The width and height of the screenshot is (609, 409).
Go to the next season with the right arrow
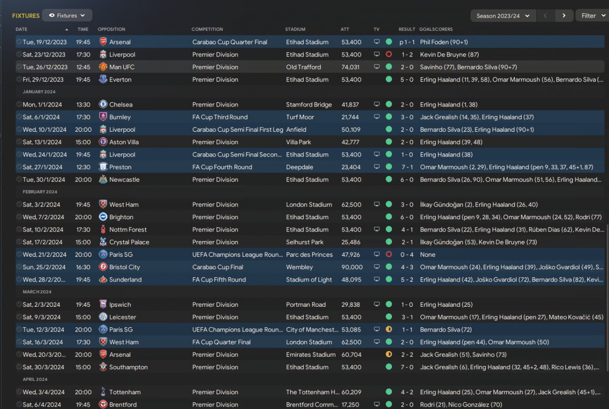[x=564, y=16]
